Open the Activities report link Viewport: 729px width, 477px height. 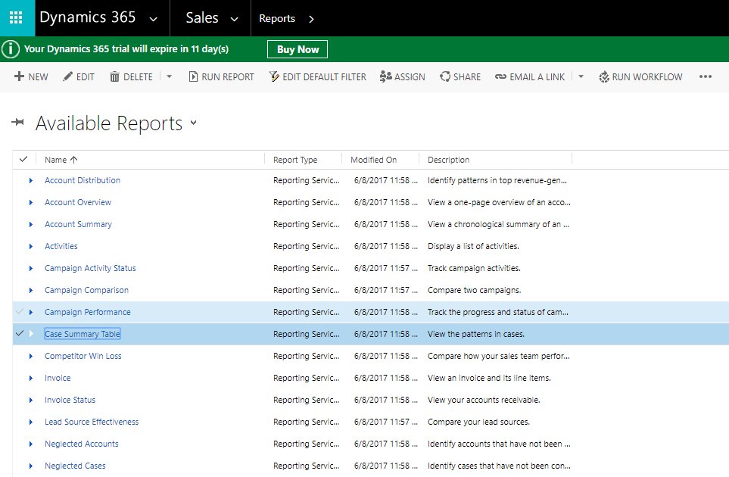pos(61,246)
